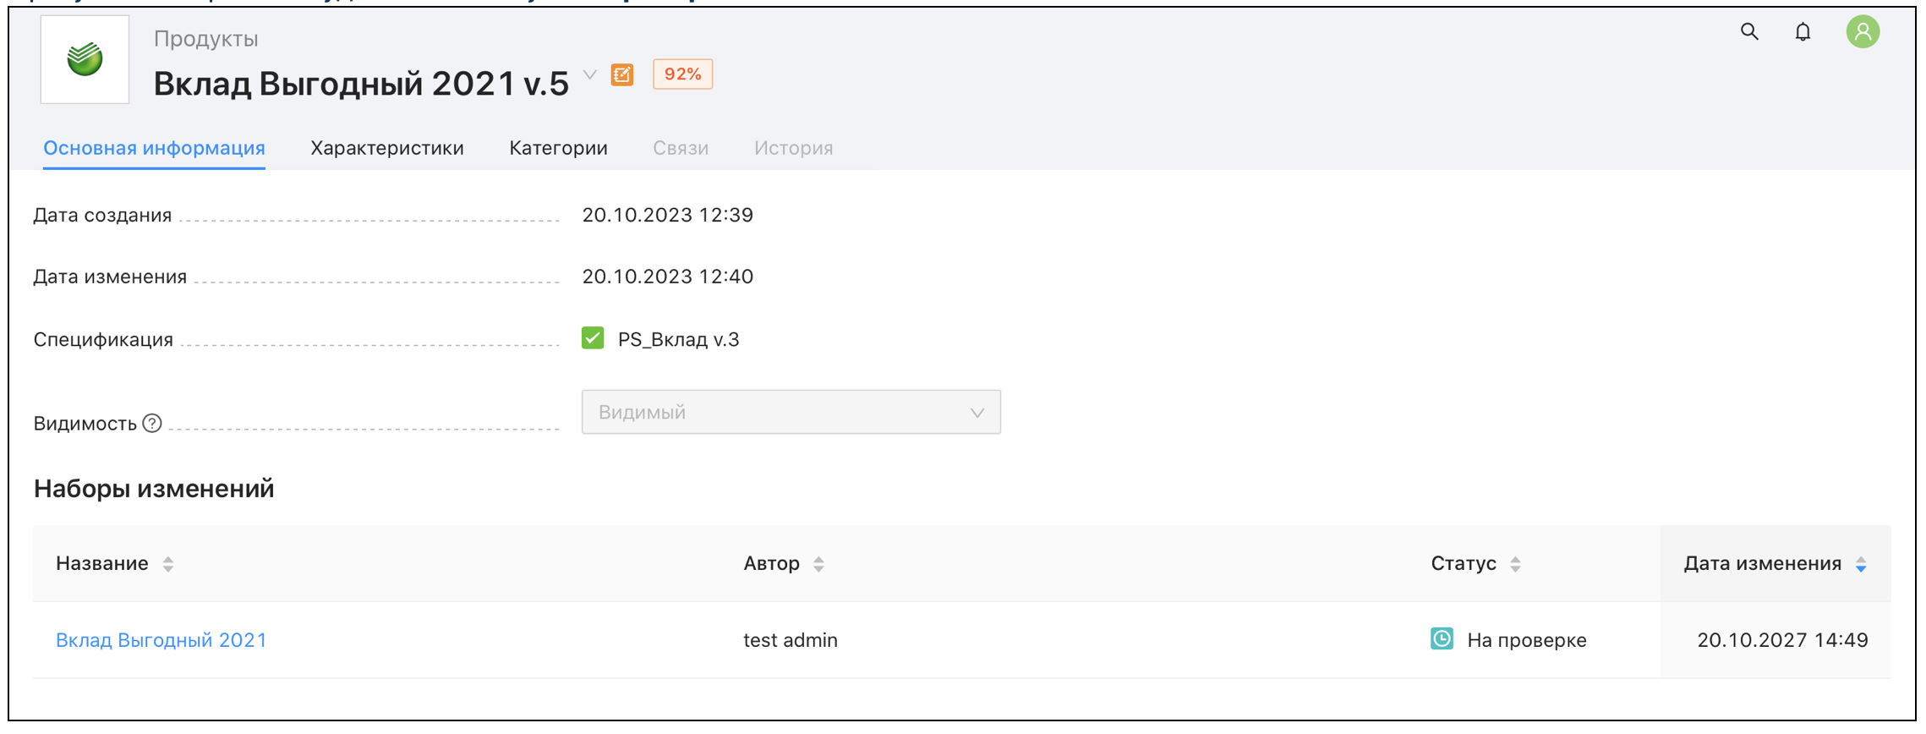
Task: Click the Sberbank product logo
Action: tap(85, 59)
